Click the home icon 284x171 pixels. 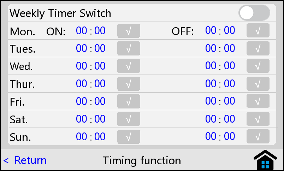click(x=265, y=161)
